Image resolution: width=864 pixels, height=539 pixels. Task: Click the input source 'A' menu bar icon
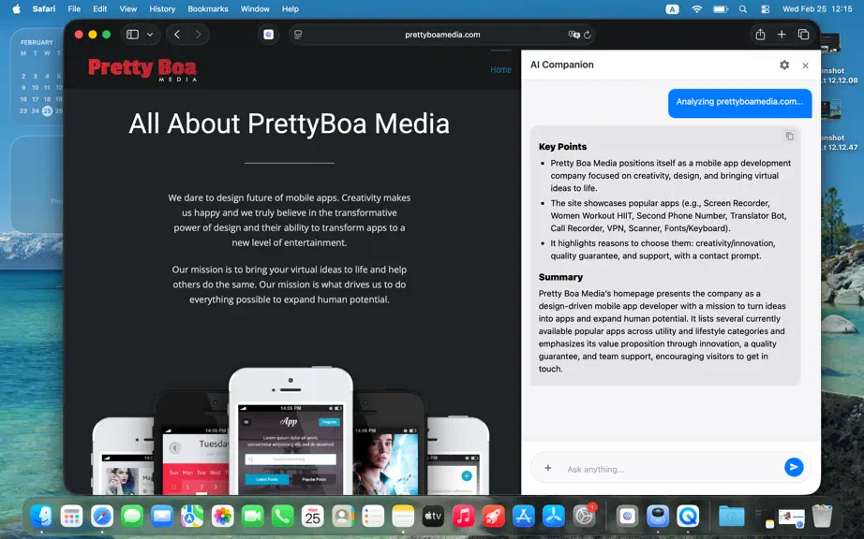point(672,8)
